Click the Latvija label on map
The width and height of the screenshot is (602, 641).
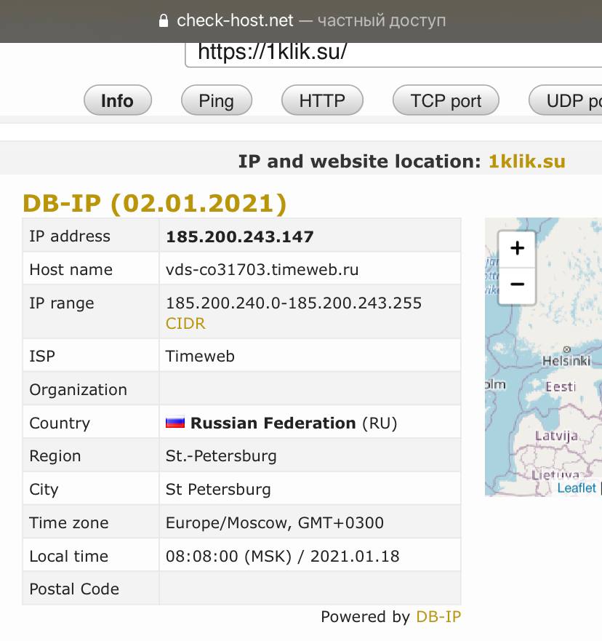556,436
